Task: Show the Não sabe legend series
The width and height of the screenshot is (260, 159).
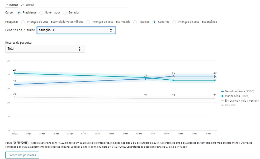Action: point(229,105)
